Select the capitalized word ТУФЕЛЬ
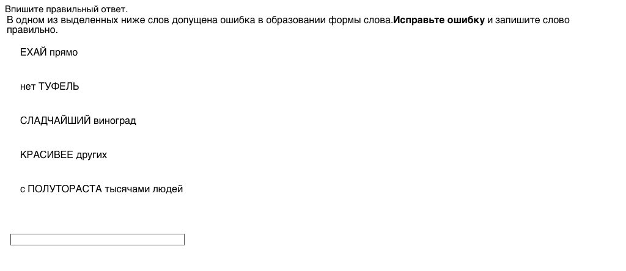The image size is (626, 271). point(59,87)
